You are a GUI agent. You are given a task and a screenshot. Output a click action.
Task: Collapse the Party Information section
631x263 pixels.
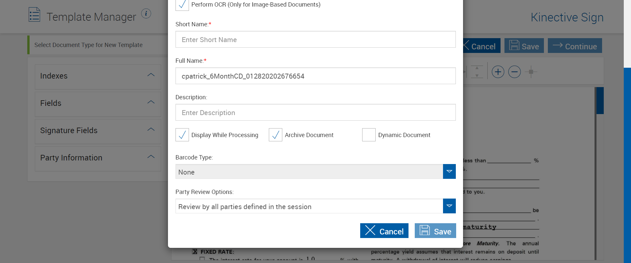pyautogui.click(x=151, y=157)
